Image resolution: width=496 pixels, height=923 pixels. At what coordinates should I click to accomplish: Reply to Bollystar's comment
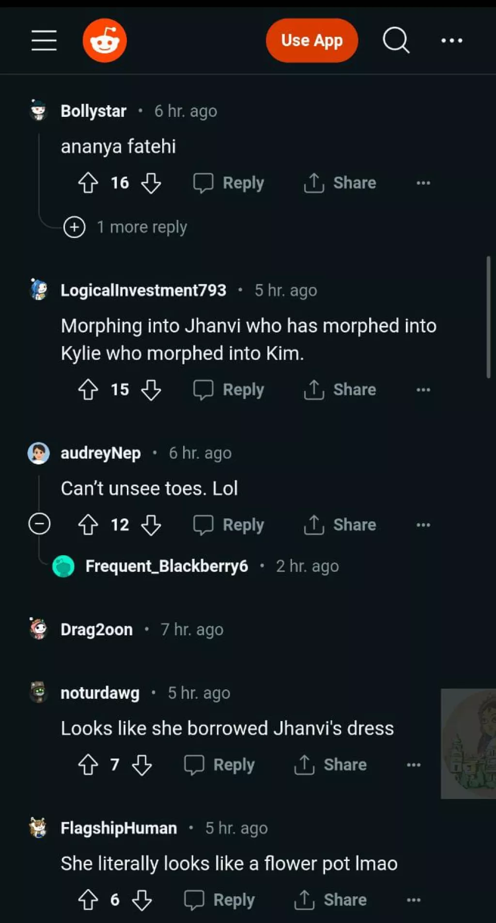point(228,183)
